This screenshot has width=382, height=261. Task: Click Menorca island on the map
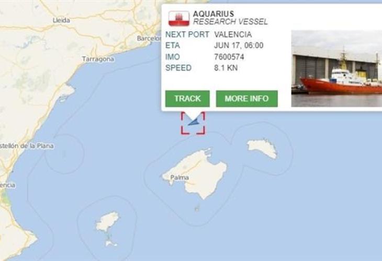[x=262, y=148]
